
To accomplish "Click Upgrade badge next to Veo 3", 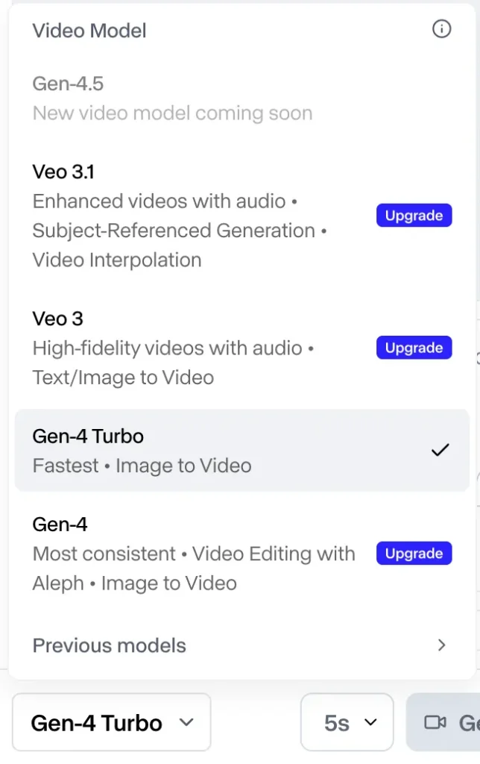I will 414,348.
